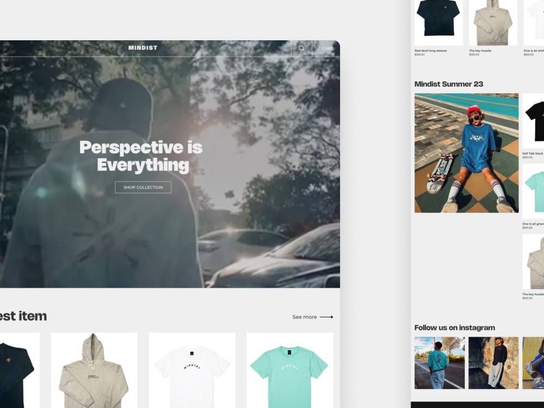
Task: Open the mint green t-shirt product card
Action: tap(290, 370)
